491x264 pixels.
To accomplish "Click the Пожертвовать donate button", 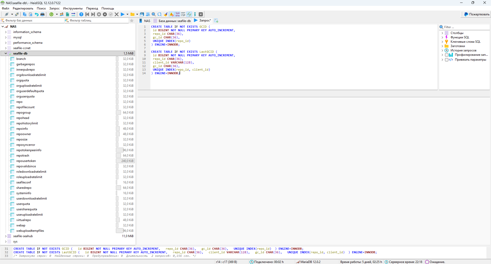I will (x=477, y=14).
